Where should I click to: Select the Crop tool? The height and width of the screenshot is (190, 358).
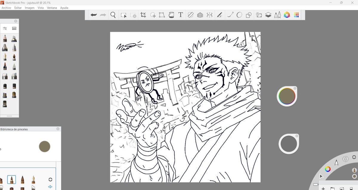pos(143,15)
